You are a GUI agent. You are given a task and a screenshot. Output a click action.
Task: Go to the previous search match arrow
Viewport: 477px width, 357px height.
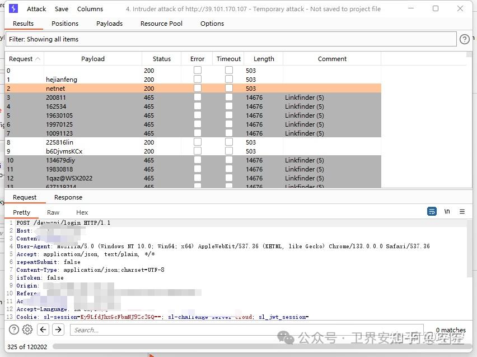click(x=43, y=330)
